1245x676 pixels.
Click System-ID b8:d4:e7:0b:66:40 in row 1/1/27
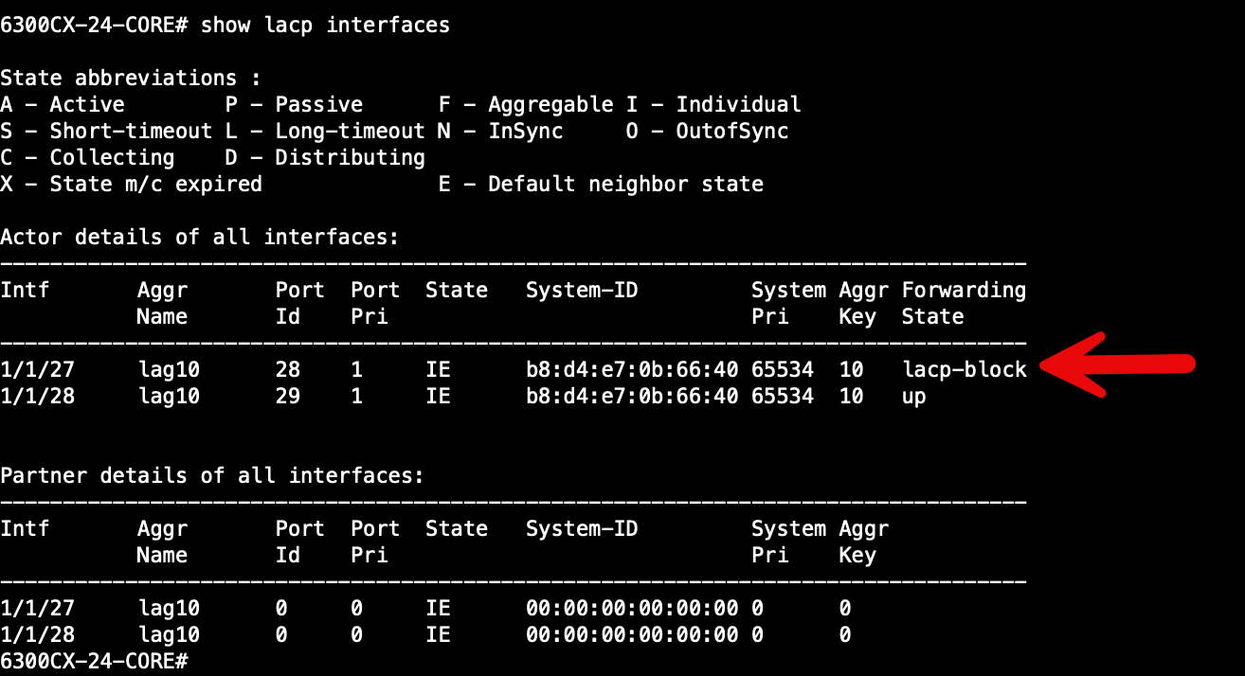(632, 369)
